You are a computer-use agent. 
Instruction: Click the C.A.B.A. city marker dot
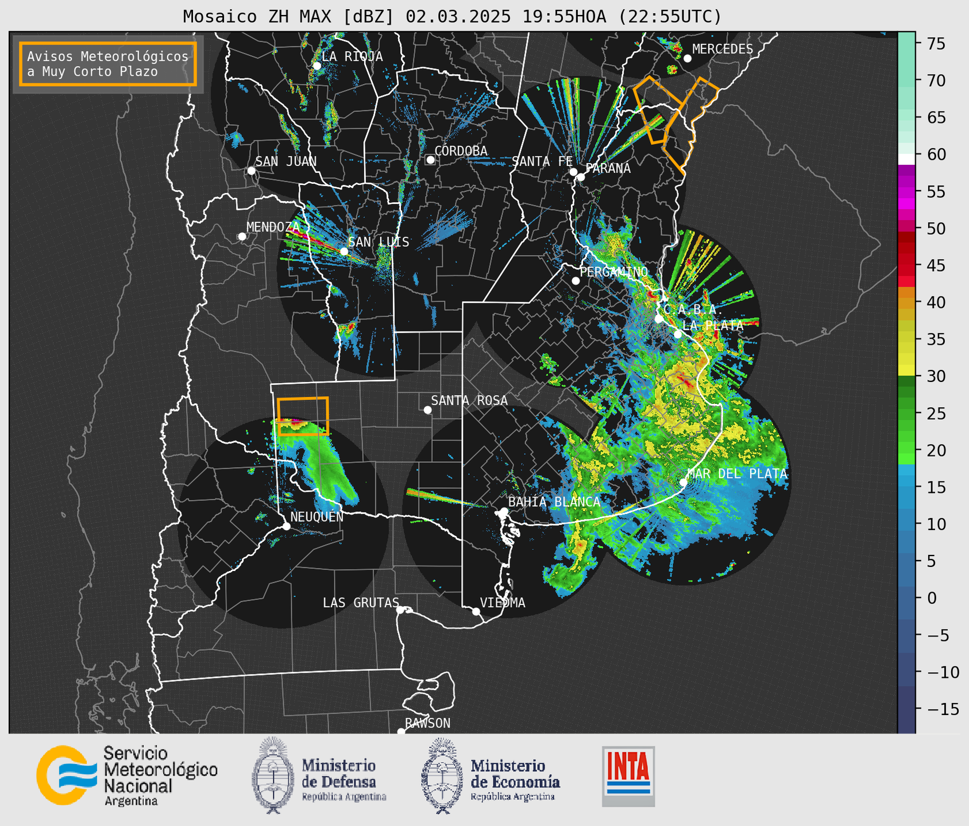659,319
